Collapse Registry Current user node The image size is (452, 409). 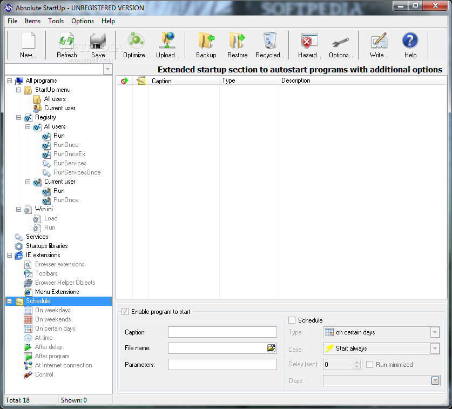[28, 182]
